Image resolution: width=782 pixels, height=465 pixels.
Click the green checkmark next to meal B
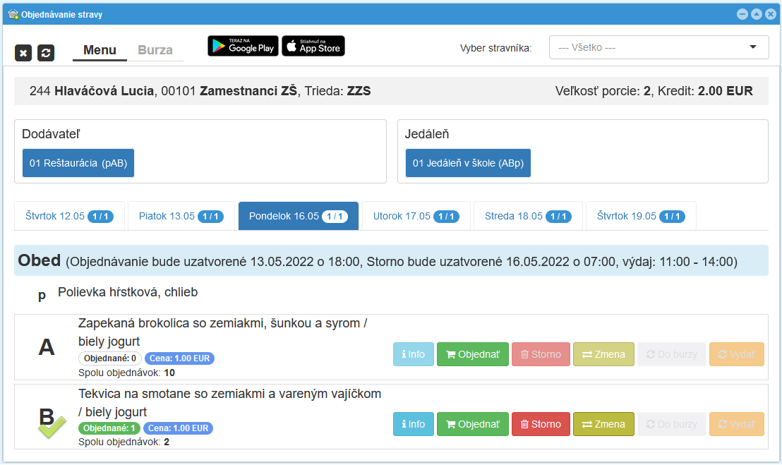click(x=51, y=425)
